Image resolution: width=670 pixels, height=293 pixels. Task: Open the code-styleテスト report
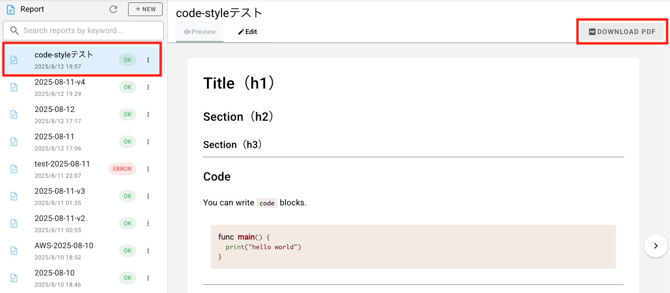tap(82, 60)
